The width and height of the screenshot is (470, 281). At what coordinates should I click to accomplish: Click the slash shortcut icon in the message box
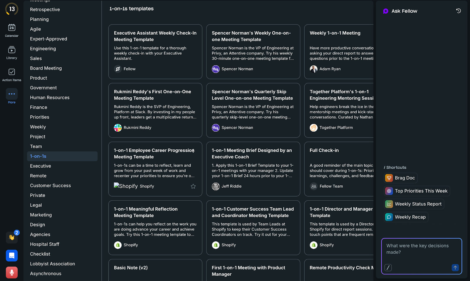coord(388,268)
